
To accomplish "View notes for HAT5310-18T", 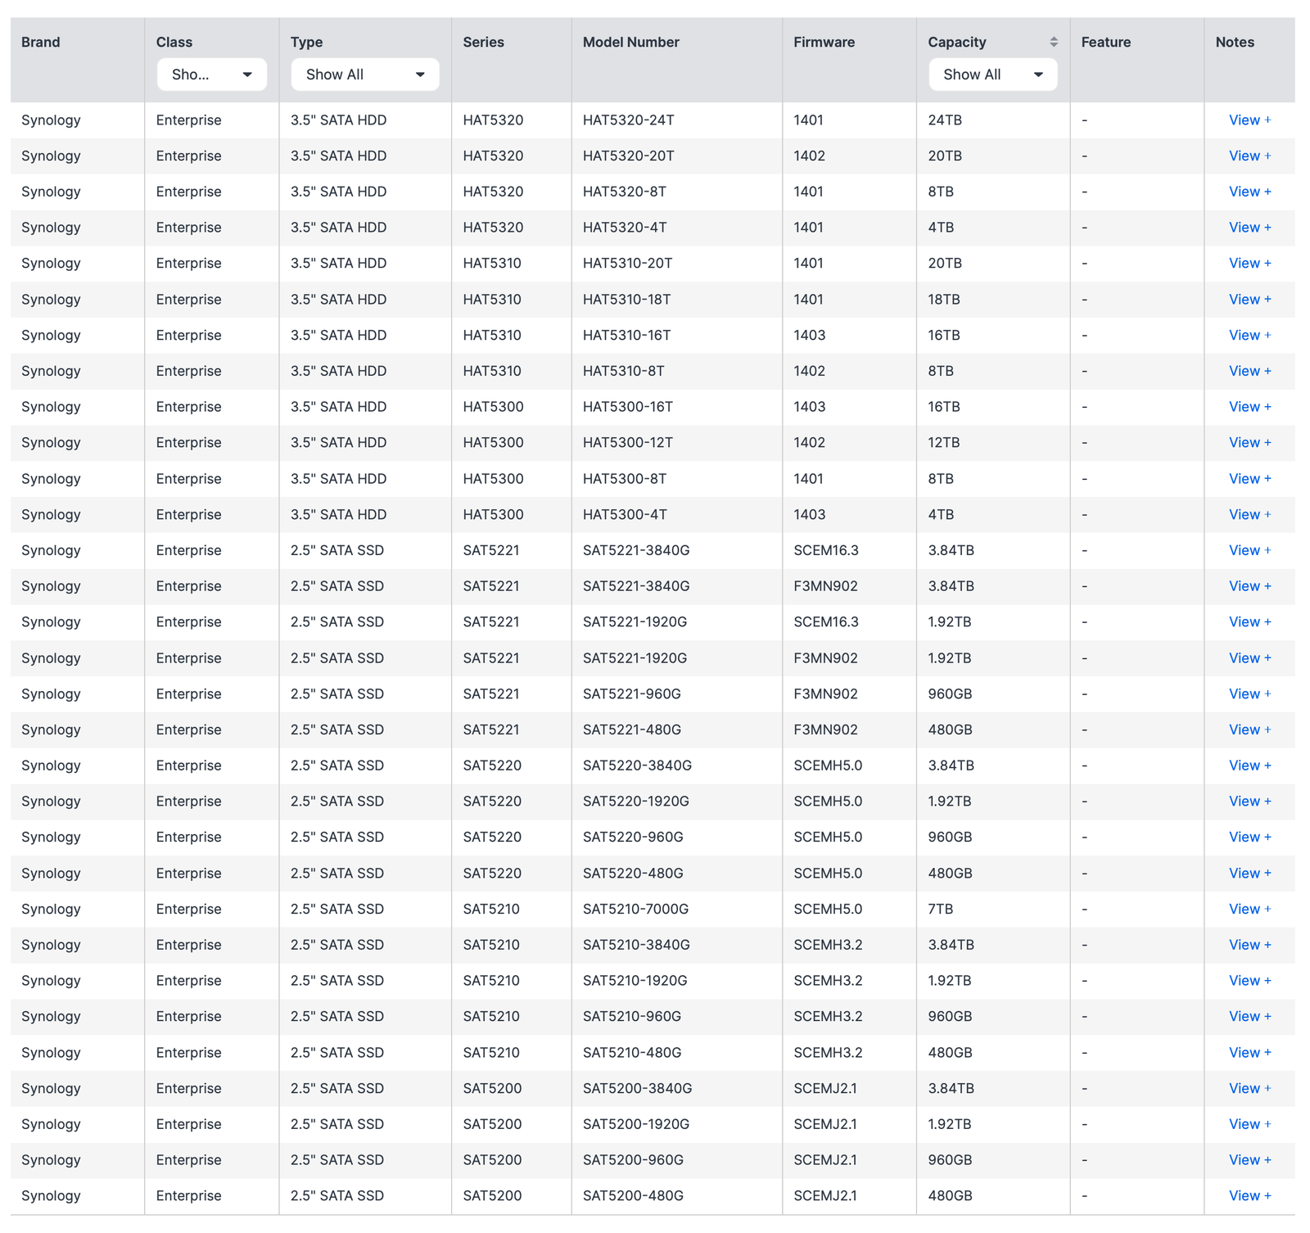I will tap(1249, 300).
